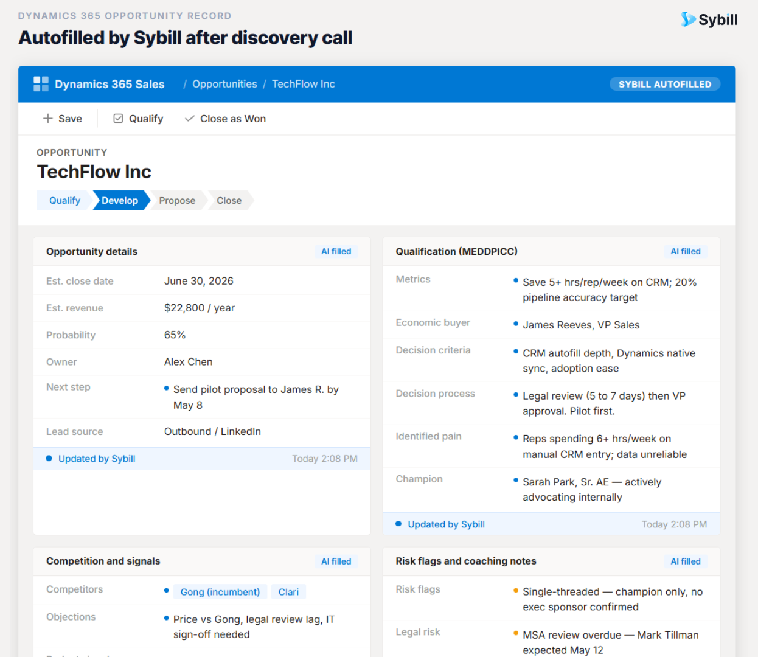Click the Probability value 65%
Viewport: 758px width, 657px height.
tap(175, 335)
